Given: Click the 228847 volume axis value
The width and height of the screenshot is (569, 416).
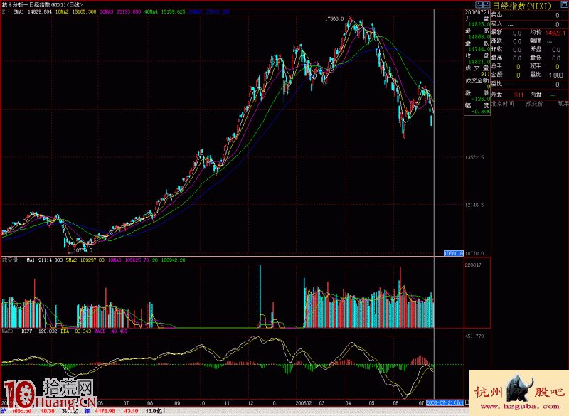Looking at the screenshot, I should point(473,265).
